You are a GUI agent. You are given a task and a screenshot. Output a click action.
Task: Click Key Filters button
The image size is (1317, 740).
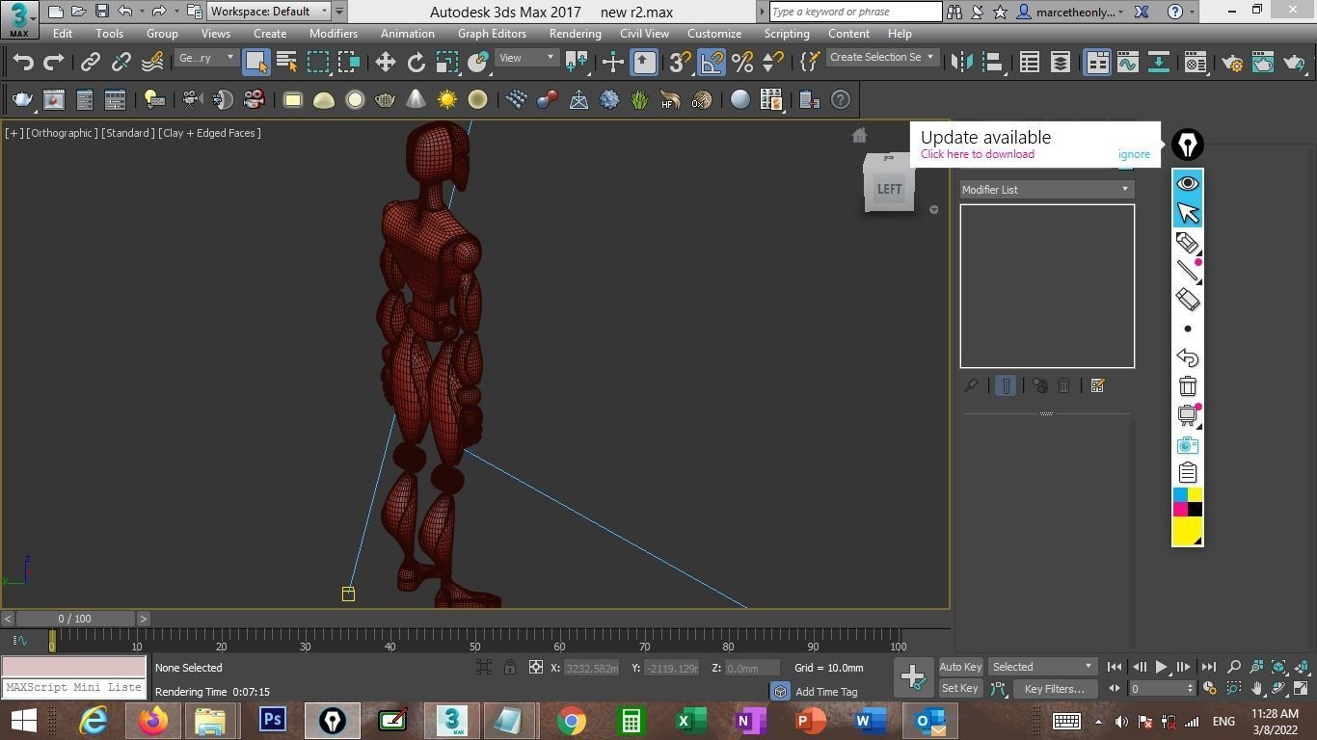(1054, 688)
